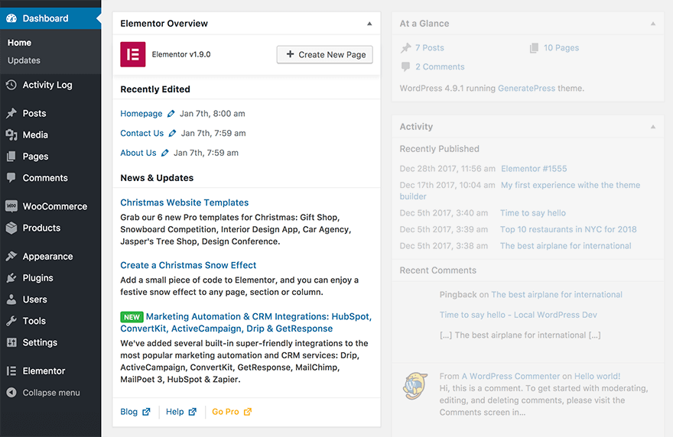Click pencil edit icon beside Contact Us
This screenshot has height=437, width=673.
(172, 134)
